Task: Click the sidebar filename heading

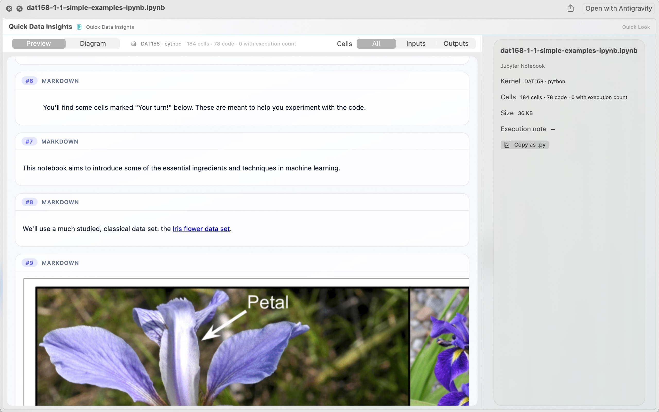Action: [569, 51]
